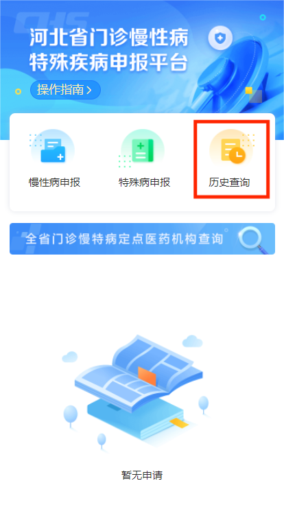This screenshot has width=284, height=505.
Task: Open the orange 历史查询 clock icon
Action: tap(233, 151)
